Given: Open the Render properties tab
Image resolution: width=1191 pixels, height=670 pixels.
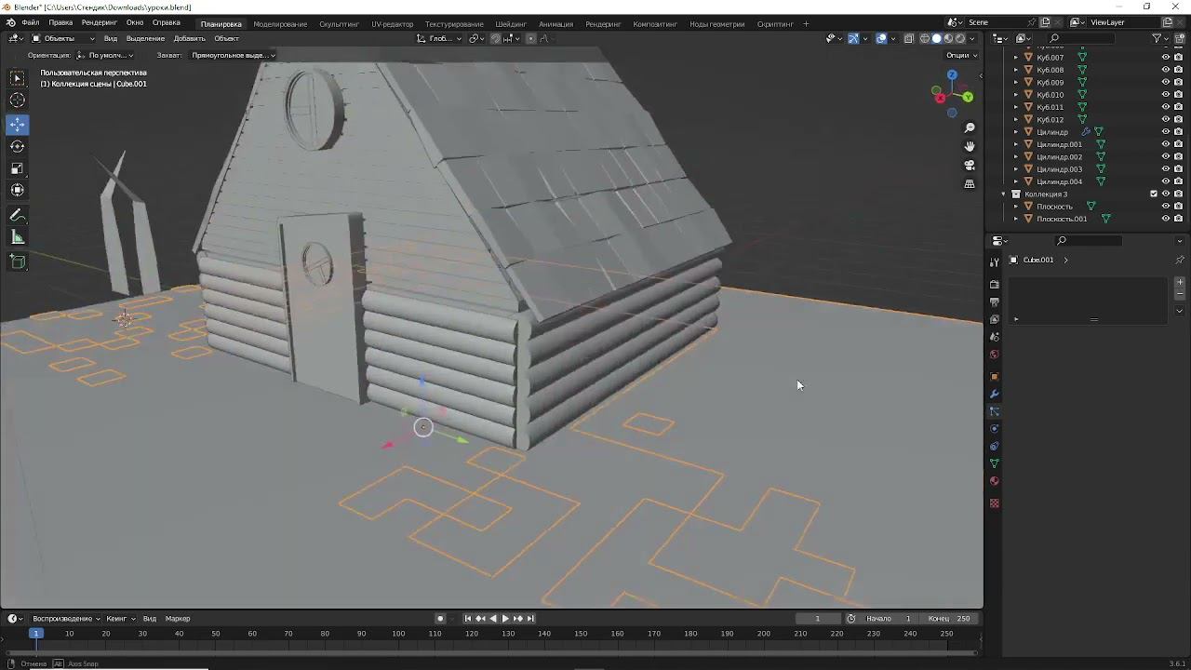Looking at the screenshot, I should (995, 285).
